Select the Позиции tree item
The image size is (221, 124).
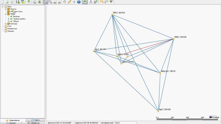11,31
